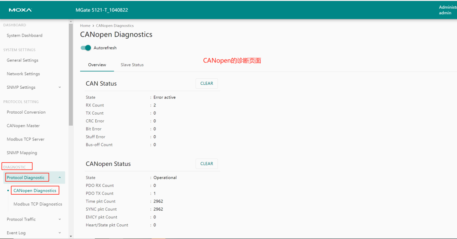Click the admin account label

[x=445, y=13]
